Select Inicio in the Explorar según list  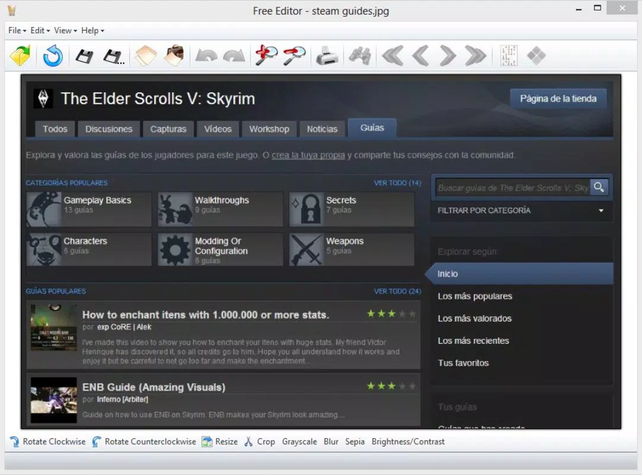(x=520, y=274)
